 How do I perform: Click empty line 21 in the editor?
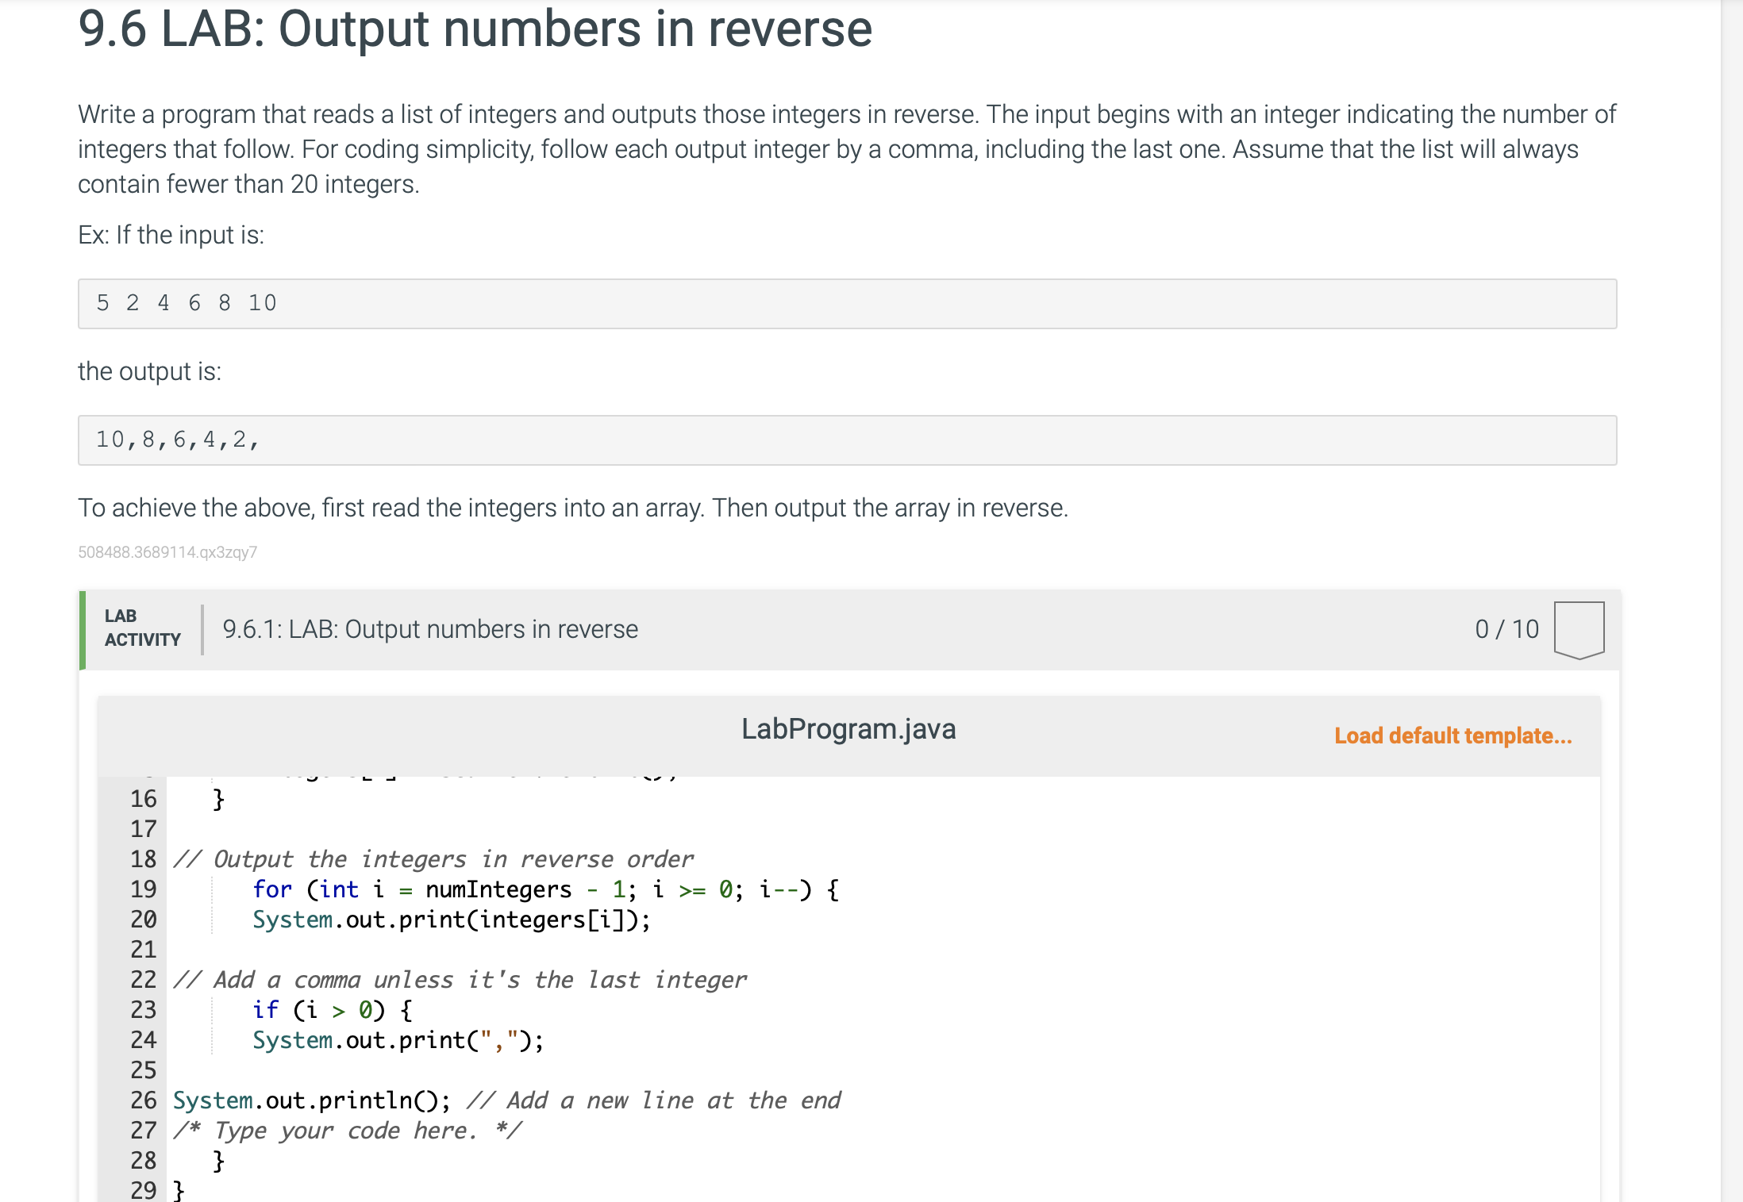coord(476,950)
